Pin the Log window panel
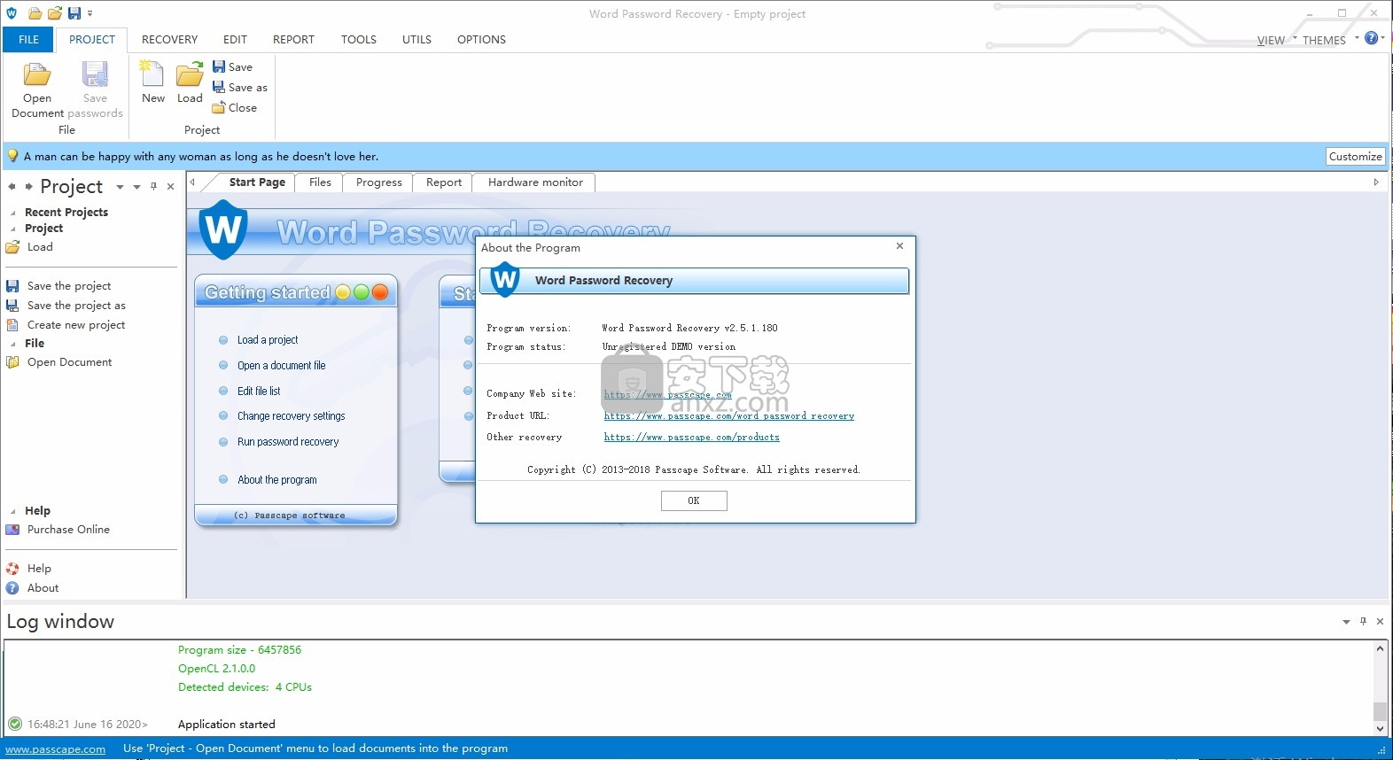The image size is (1393, 760). [1363, 621]
